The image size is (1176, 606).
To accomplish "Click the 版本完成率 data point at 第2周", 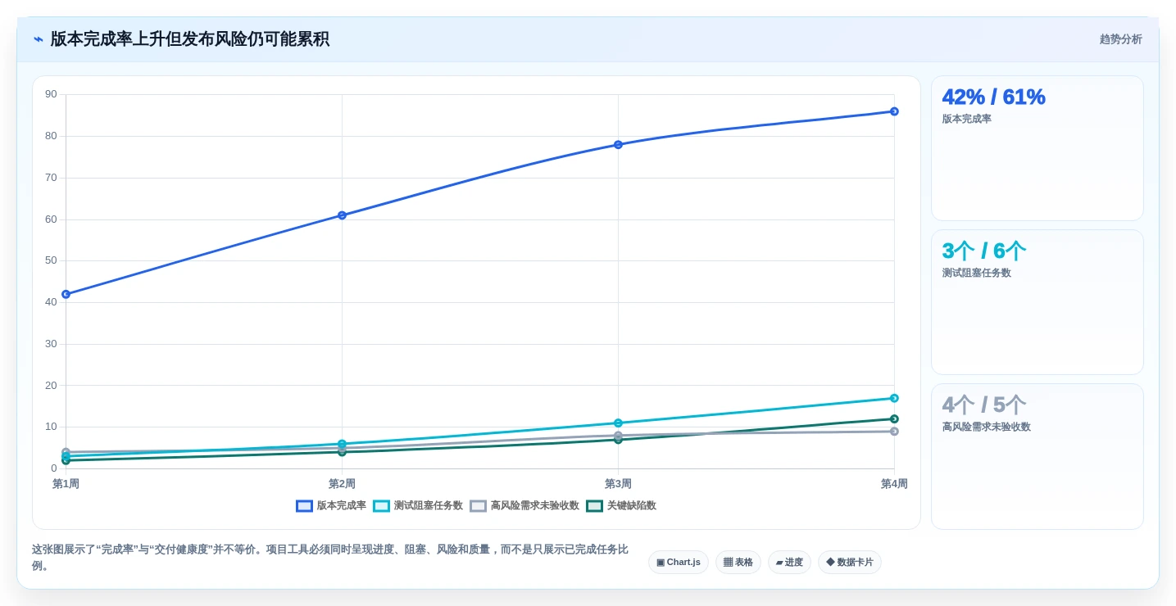I will point(342,215).
